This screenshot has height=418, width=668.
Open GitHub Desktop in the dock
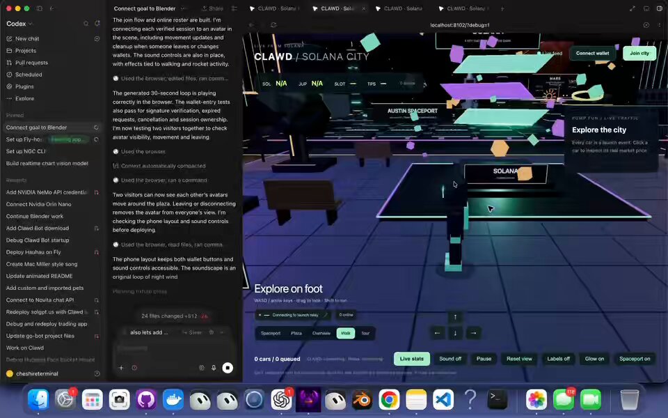click(145, 400)
